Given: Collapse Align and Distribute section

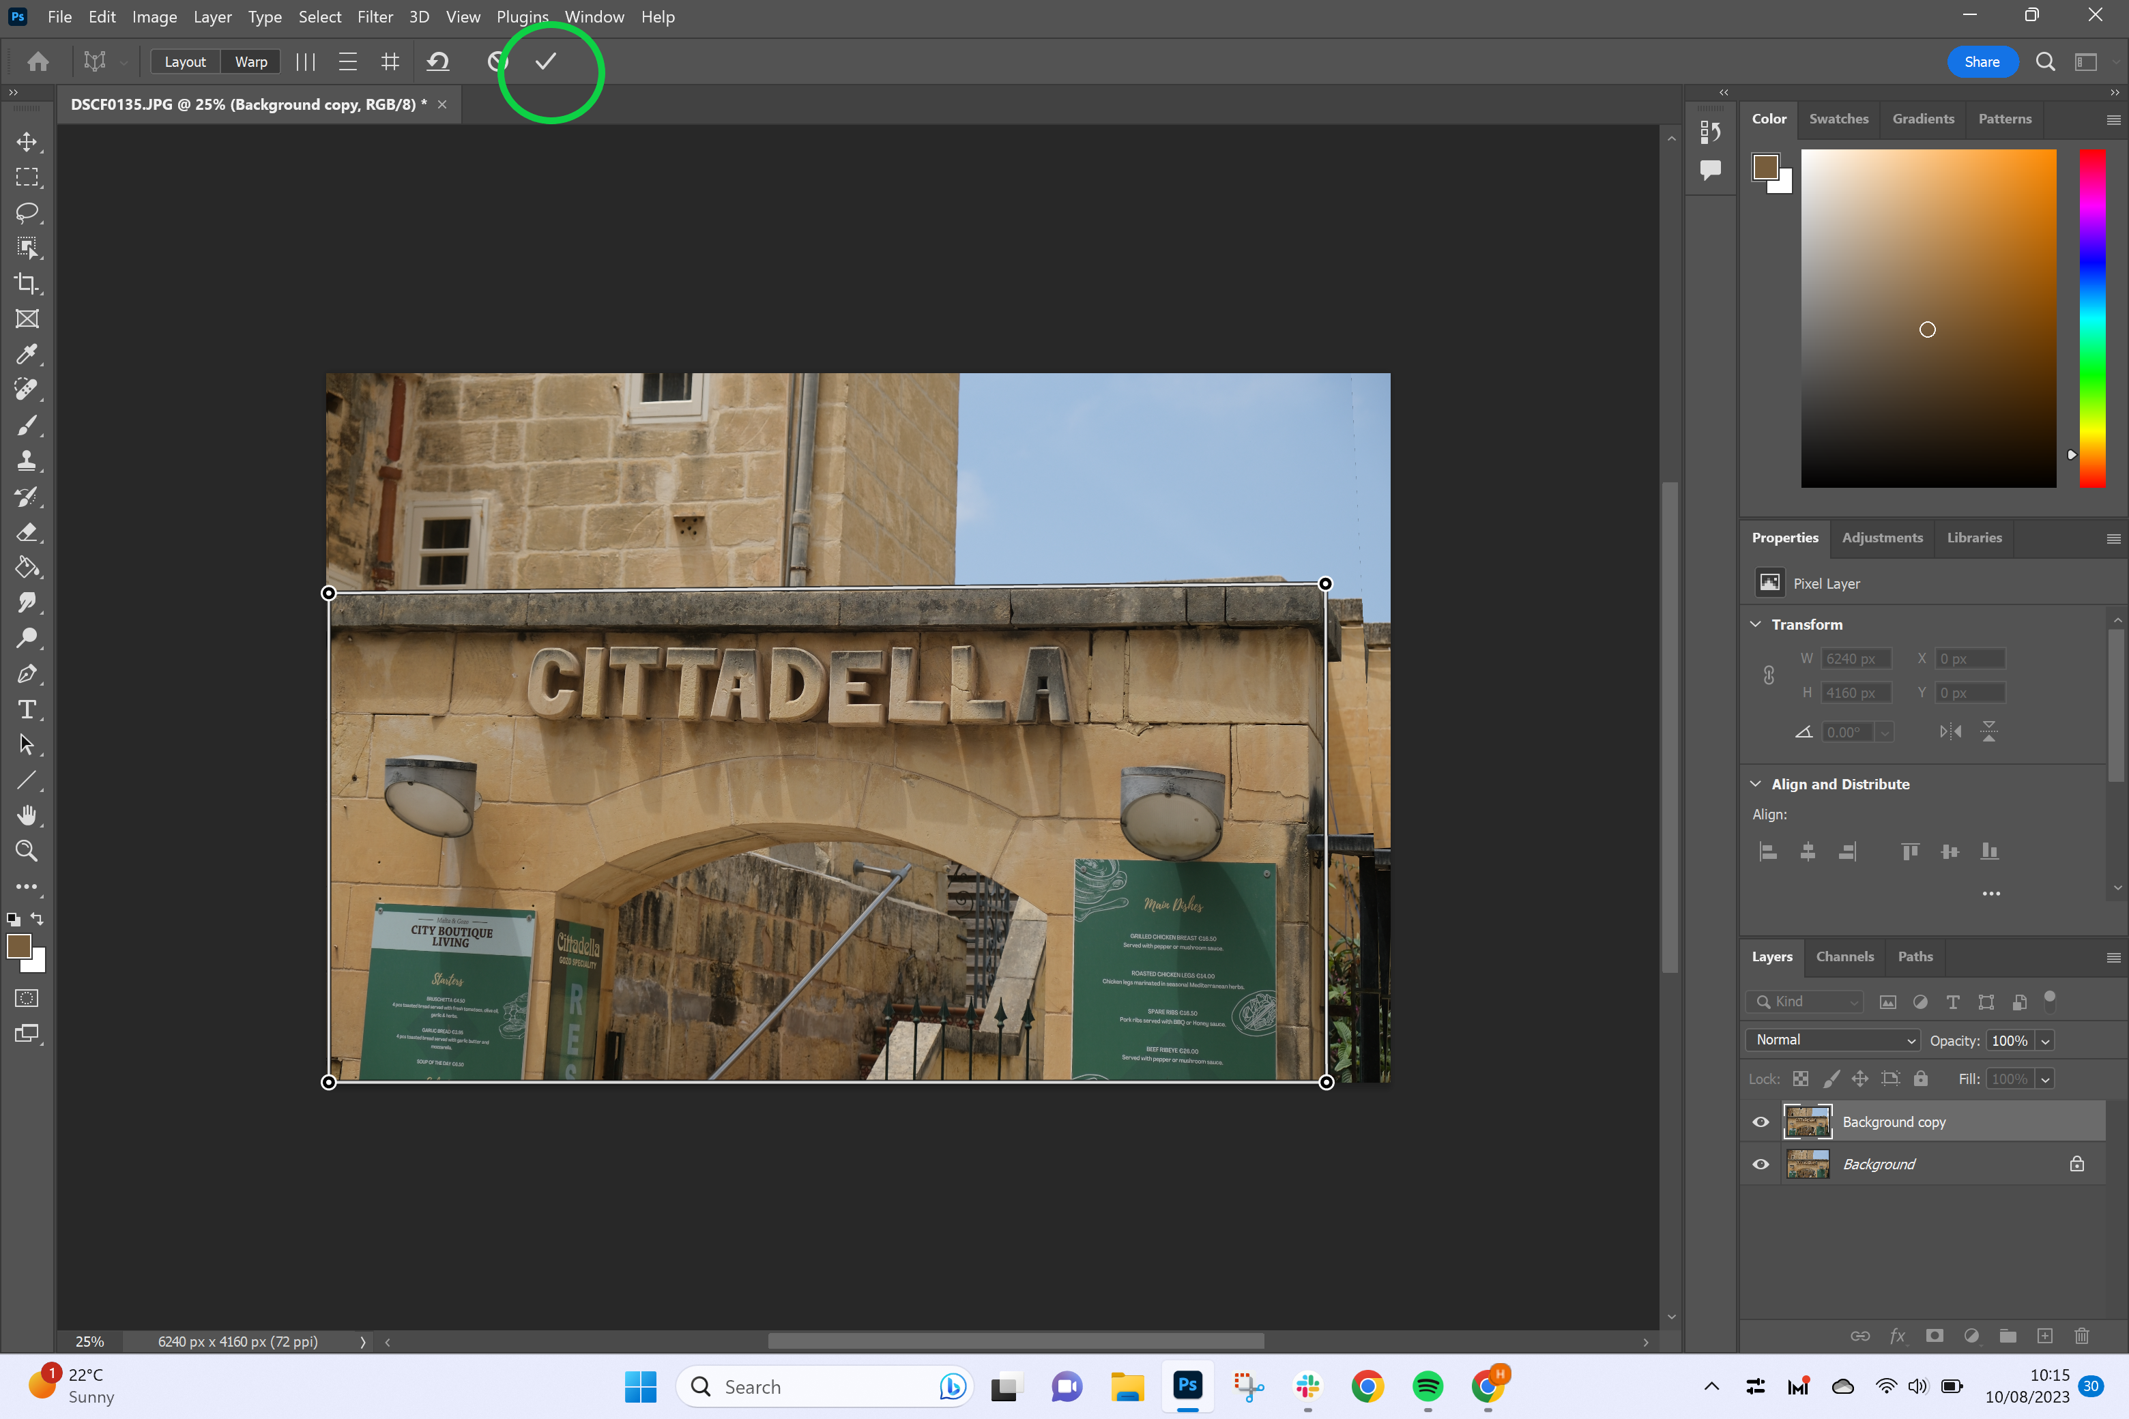Looking at the screenshot, I should click(1756, 784).
